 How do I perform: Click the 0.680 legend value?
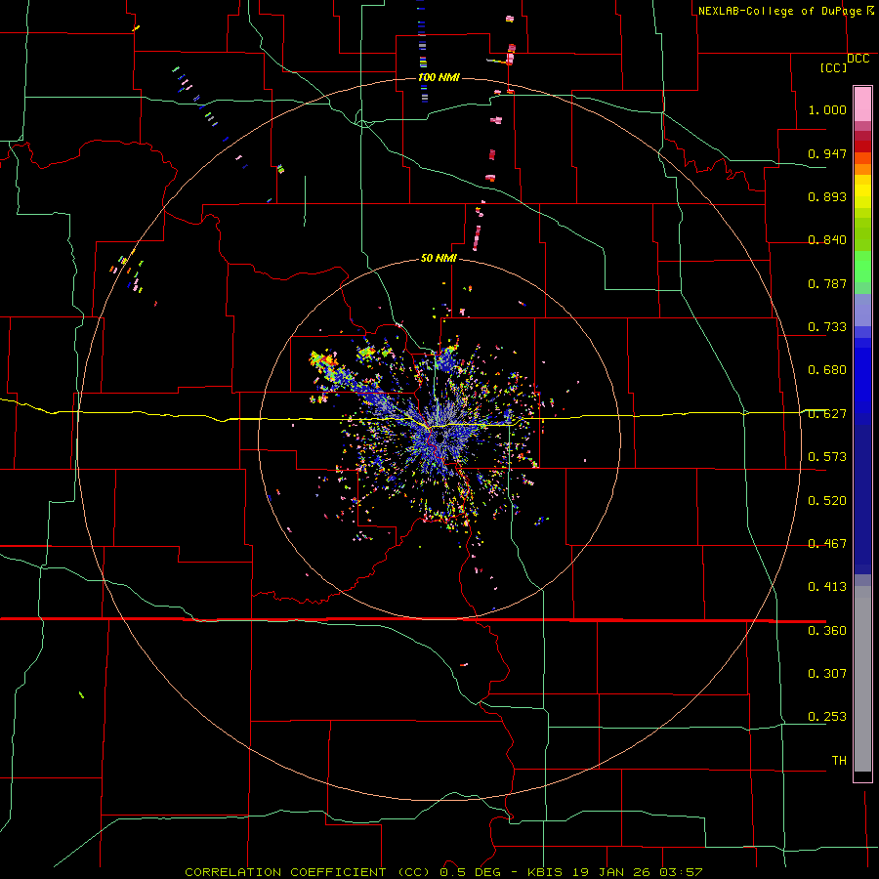(x=827, y=370)
